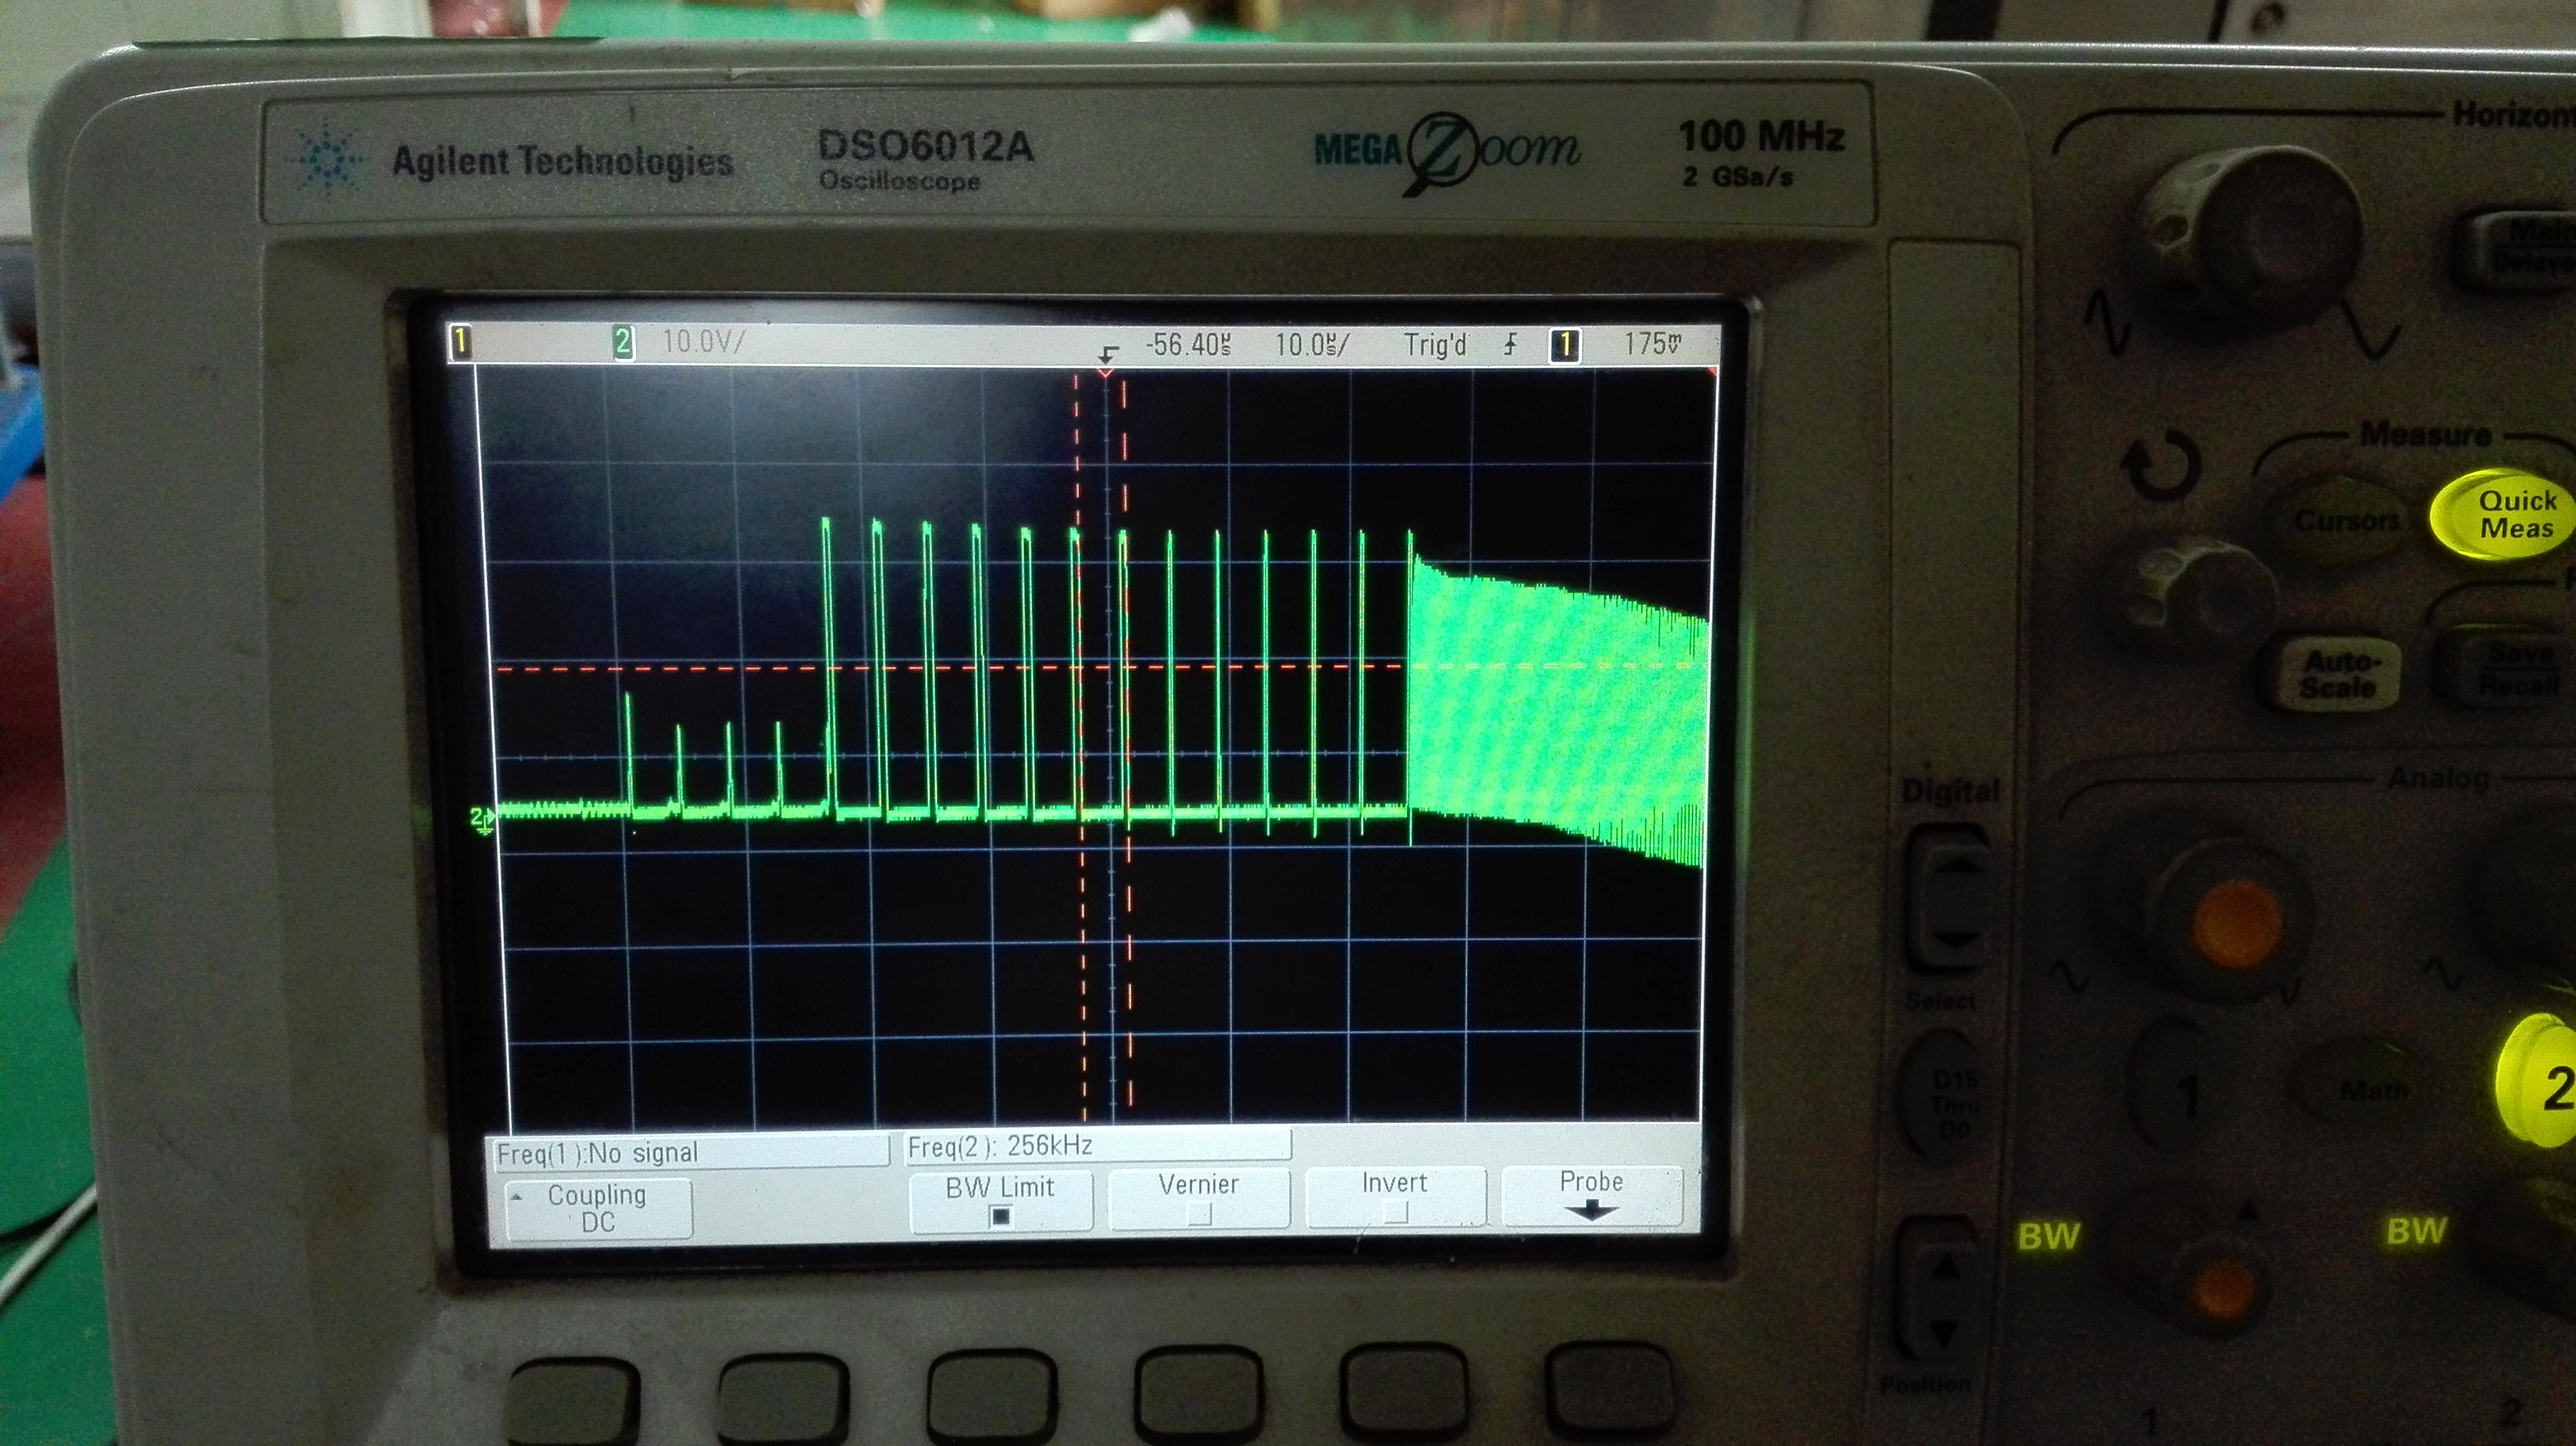The image size is (2576, 1446).
Task: Select channel 2 indicator in status bar
Action: pos(622,343)
